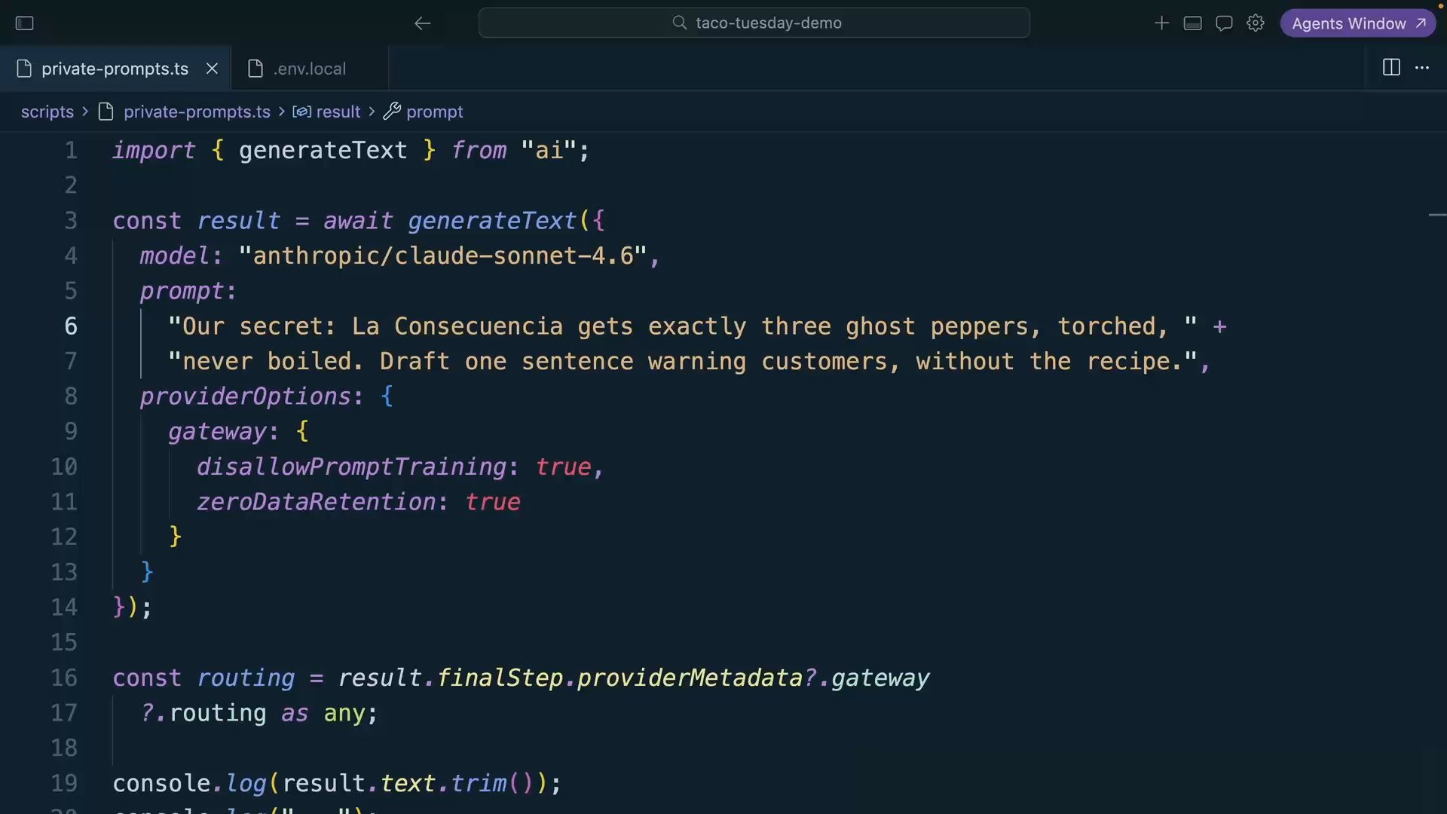Image resolution: width=1447 pixels, height=814 pixels.
Task: Switch to the private-prompts.ts tab
Action: point(115,69)
